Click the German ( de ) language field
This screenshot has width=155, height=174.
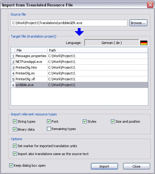112,43
